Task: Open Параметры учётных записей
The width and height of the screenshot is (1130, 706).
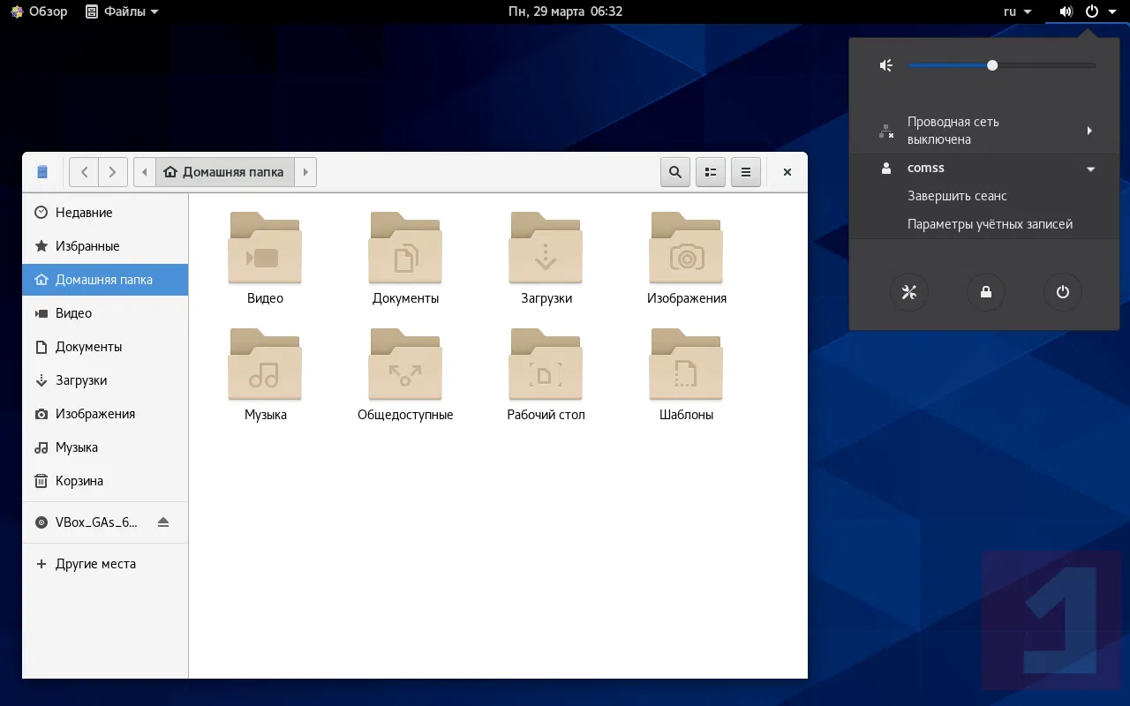Action: (990, 224)
